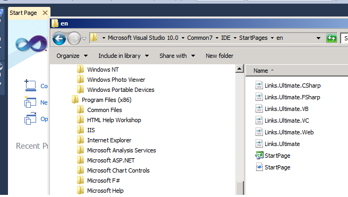
Task: Open the Include in library menu
Action: tap(123, 56)
